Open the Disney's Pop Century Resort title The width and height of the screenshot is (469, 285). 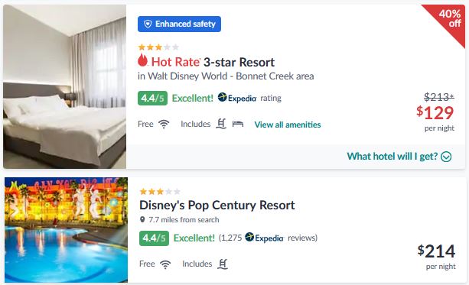pyautogui.click(x=217, y=206)
